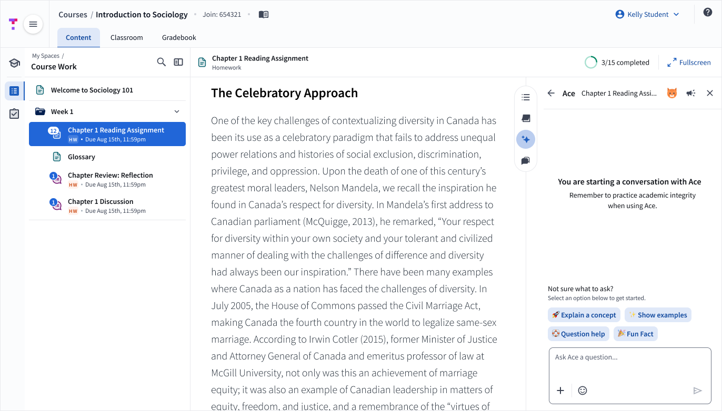This screenshot has height=411, width=722.
Task: Open the hamburger main menu
Action: (x=33, y=24)
